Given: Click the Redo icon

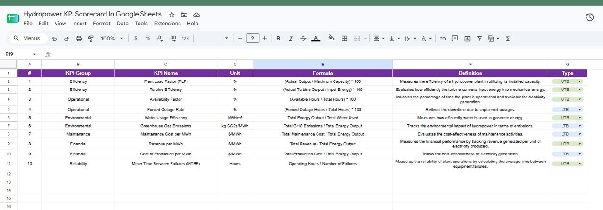Looking at the screenshot, I should click(x=66, y=39).
